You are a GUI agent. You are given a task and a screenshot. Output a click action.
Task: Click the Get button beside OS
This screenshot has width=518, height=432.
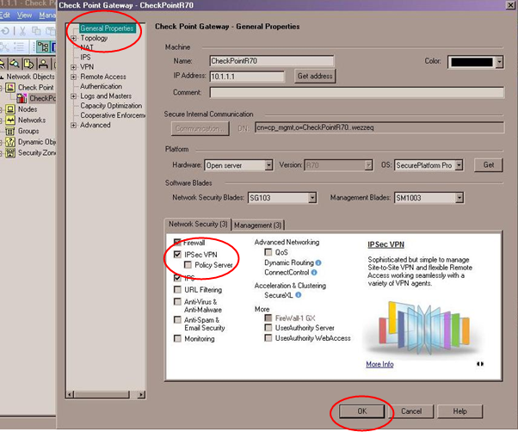(x=489, y=165)
